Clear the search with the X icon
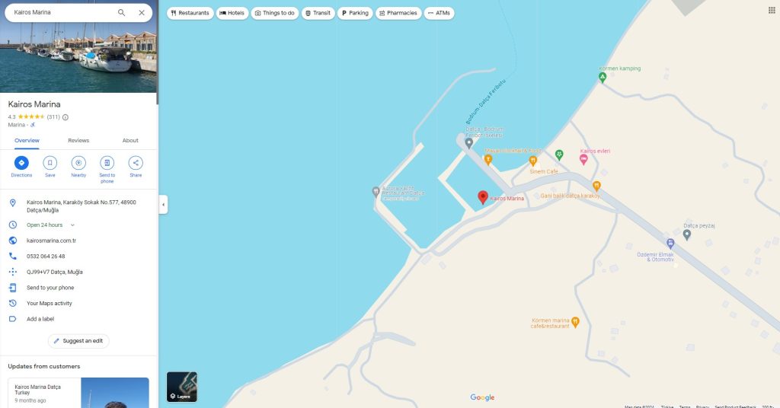The height and width of the screenshot is (408, 780). coord(142,12)
